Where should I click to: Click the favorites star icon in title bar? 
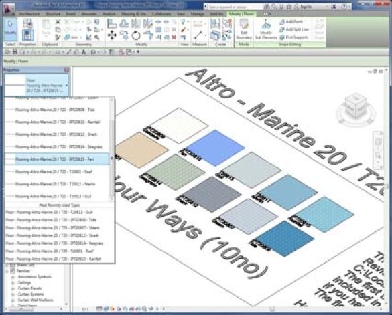click(289, 7)
